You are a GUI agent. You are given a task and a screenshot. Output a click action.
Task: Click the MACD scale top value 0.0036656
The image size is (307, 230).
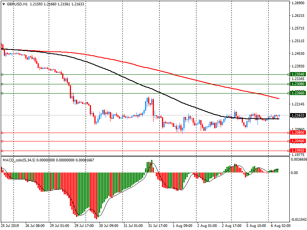tap(299, 159)
